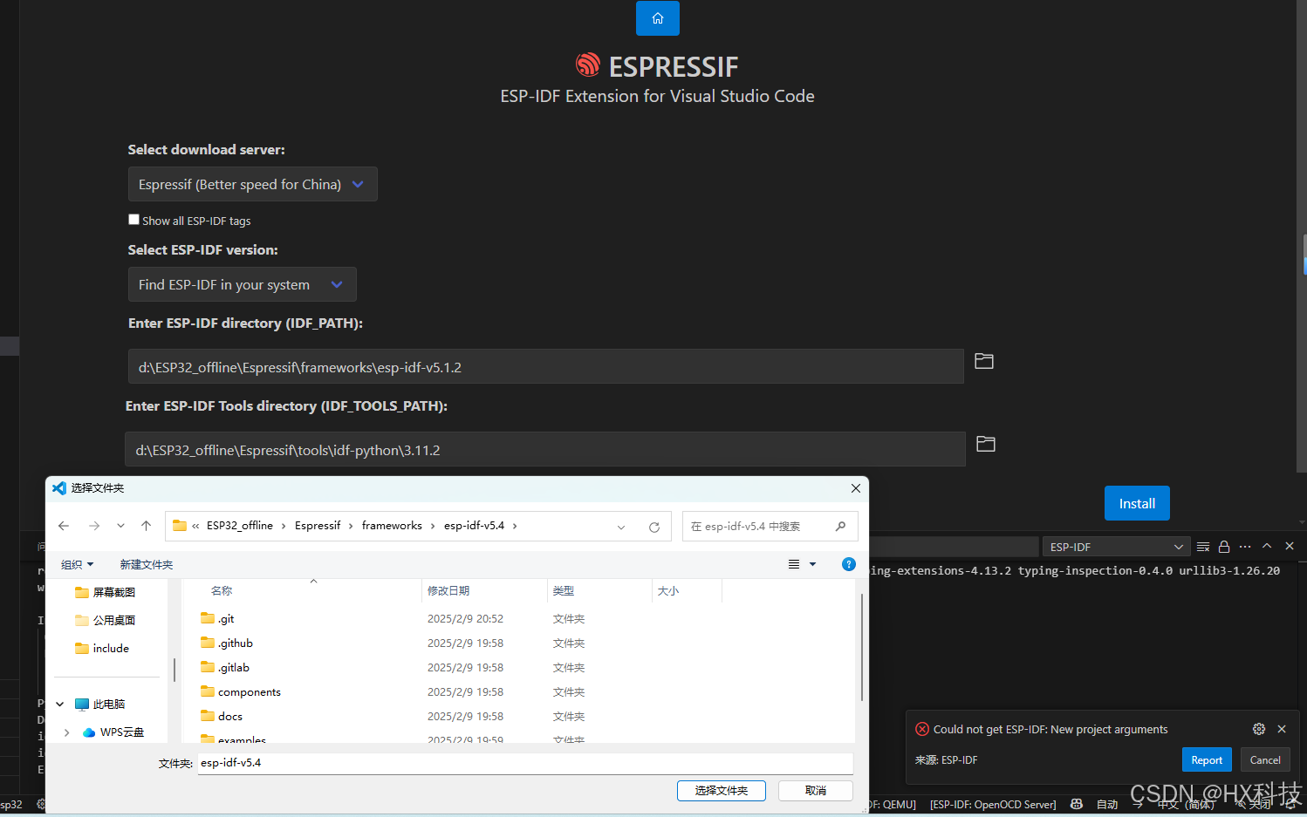Click 选择文件夹 button

click(722, 791)
